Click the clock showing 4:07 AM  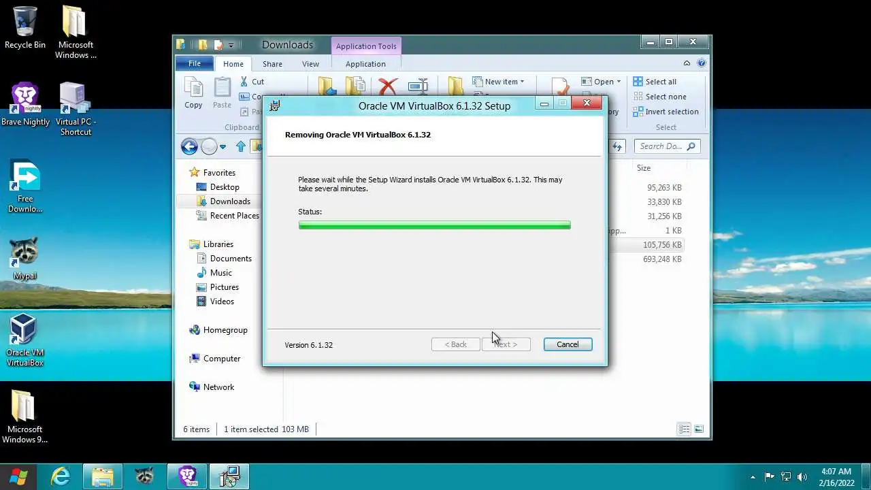(836, 472)
